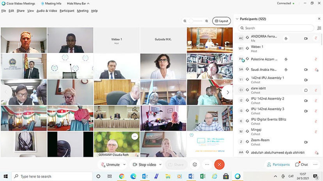Click zoom in magnifier icon
Screen dimensions: 323x181
(206, 21)
